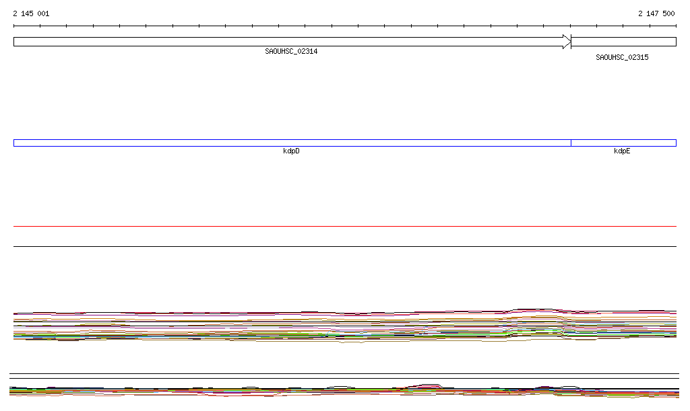The height and width of the screenshot is (411, 690).
Task: Click the black line below the red line
Action: click(x=345, y=247)
